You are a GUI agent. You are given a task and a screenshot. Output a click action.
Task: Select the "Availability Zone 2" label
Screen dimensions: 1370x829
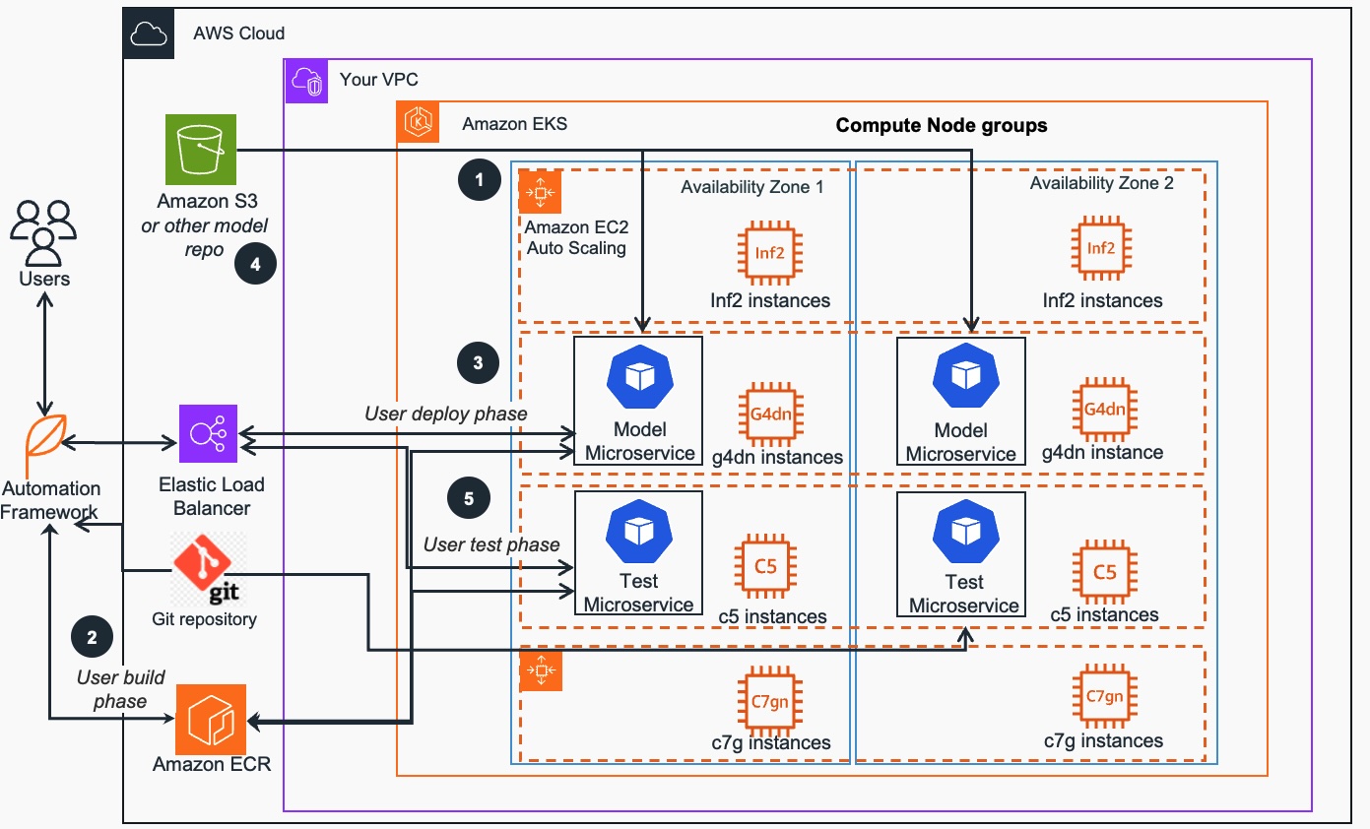[1102, 183]
